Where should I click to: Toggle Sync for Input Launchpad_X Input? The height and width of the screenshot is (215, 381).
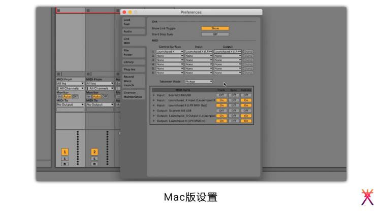234,100
